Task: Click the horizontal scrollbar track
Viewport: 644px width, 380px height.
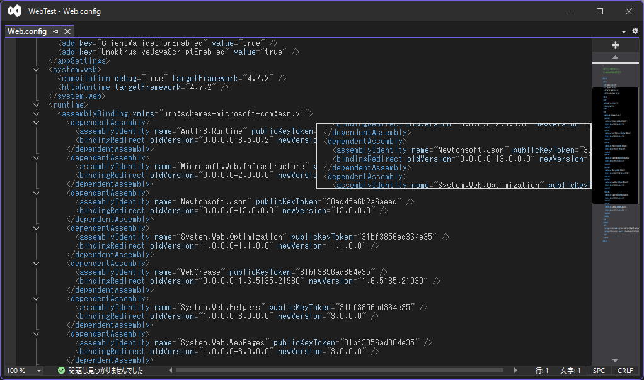Action: 340,371
